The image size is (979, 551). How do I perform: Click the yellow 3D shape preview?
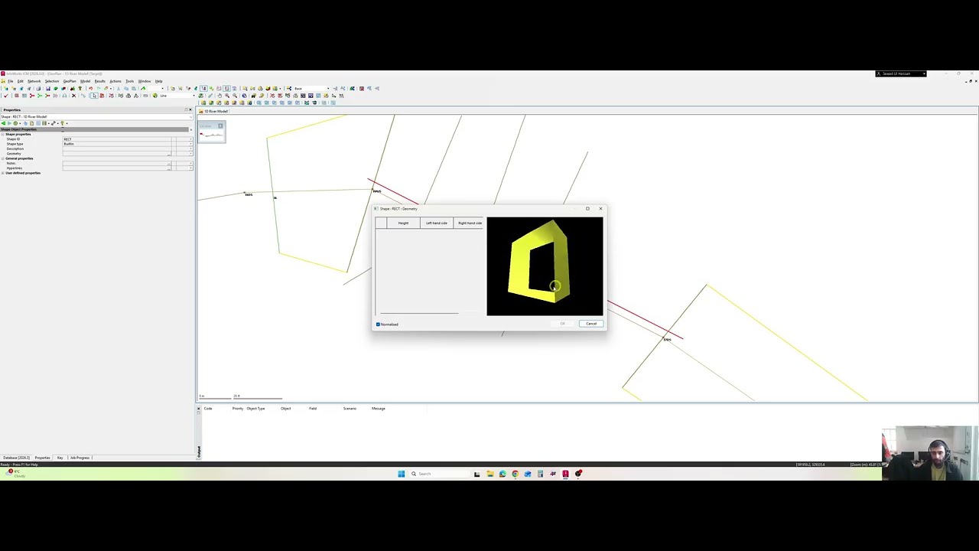(x=538, y=260)
